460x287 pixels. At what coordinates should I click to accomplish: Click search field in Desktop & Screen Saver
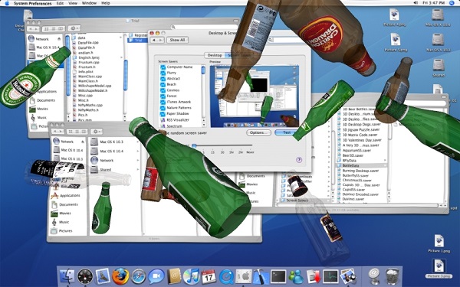pyautogui.click(x=289, y=40)
